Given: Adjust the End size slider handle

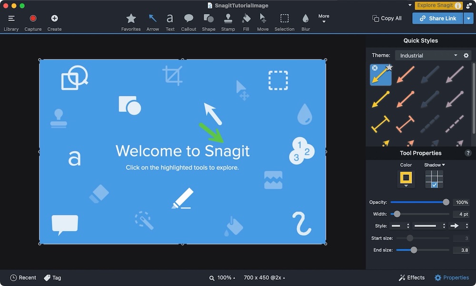Looking at the screenshot, I should [414, 250].
